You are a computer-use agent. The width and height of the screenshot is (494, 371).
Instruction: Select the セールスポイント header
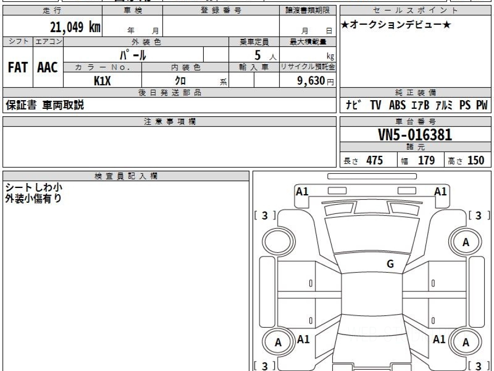[416, 11]
